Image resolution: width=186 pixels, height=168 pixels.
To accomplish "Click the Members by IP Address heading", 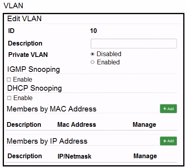I will pos(47,141).
